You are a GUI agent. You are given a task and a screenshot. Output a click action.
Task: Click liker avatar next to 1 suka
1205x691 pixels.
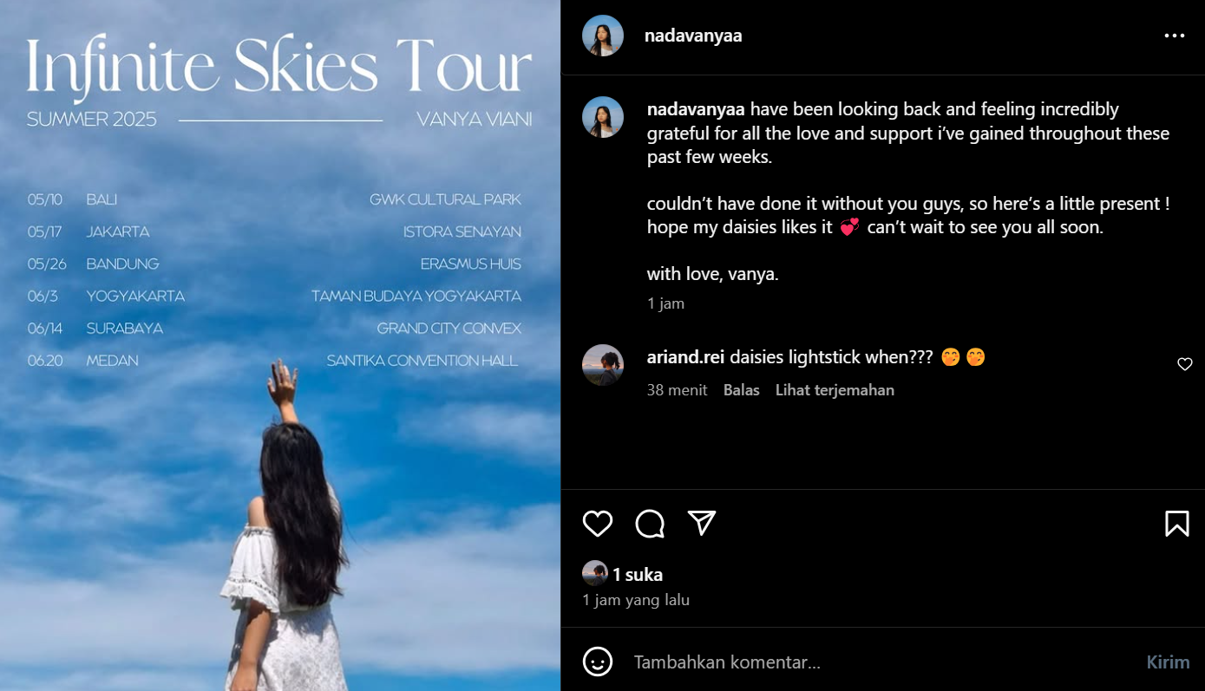click(595, 573)
